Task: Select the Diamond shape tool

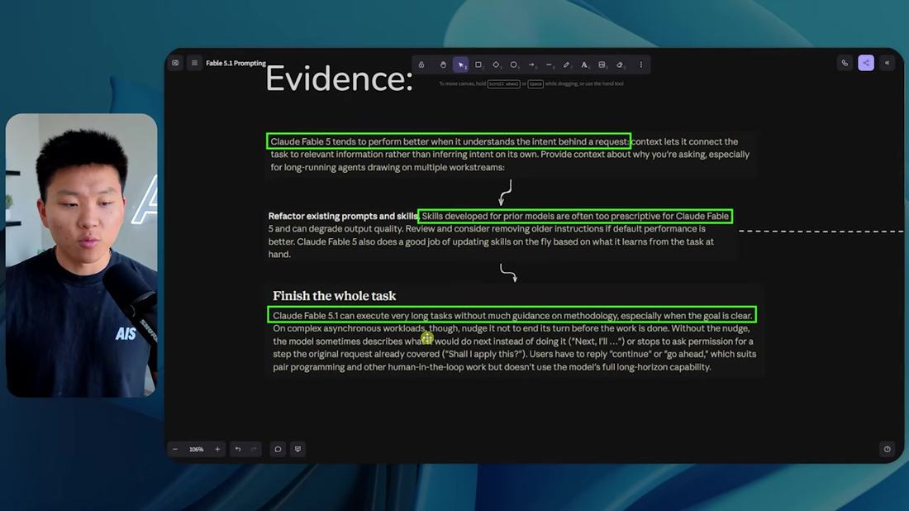Action: click(497, 65)
